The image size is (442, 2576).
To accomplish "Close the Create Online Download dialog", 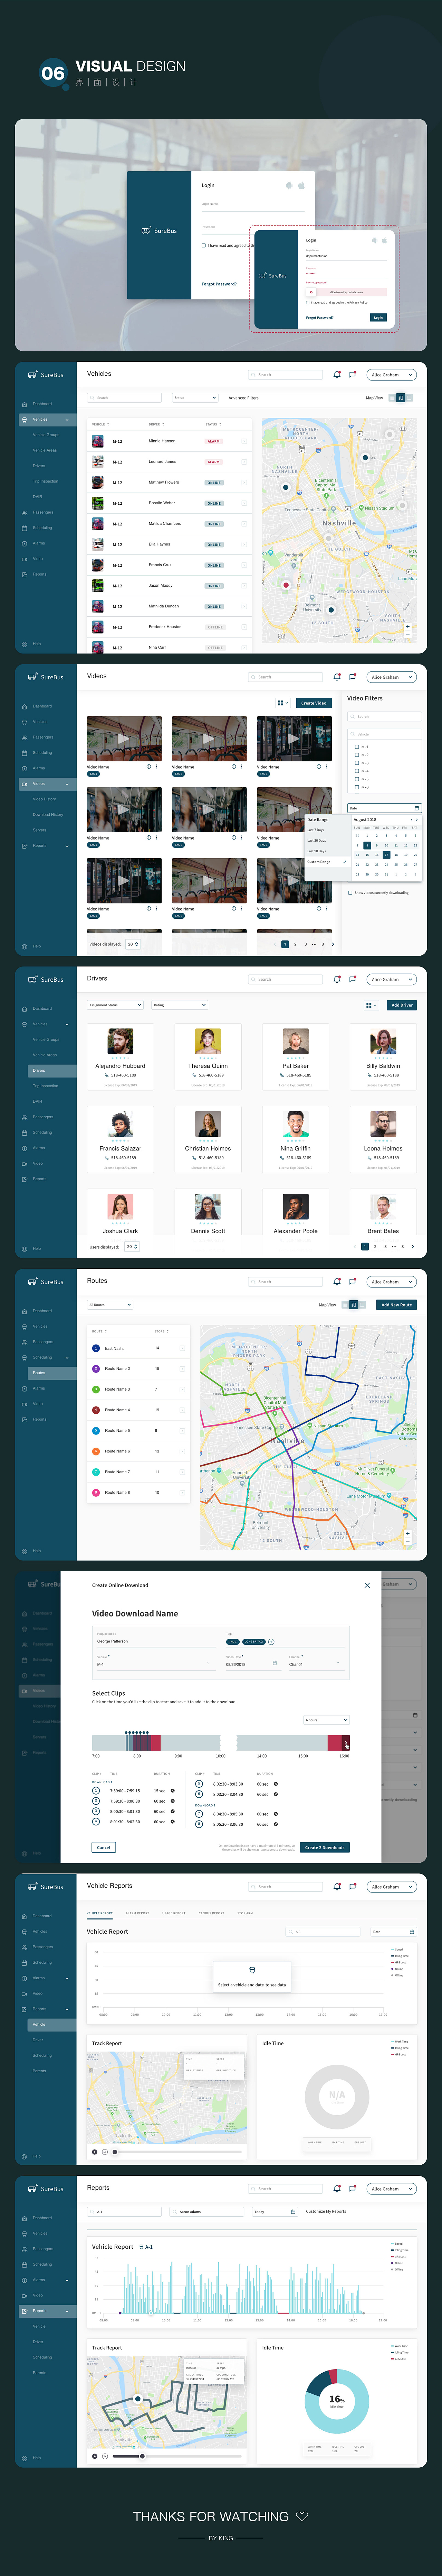I will (367, 1585).
